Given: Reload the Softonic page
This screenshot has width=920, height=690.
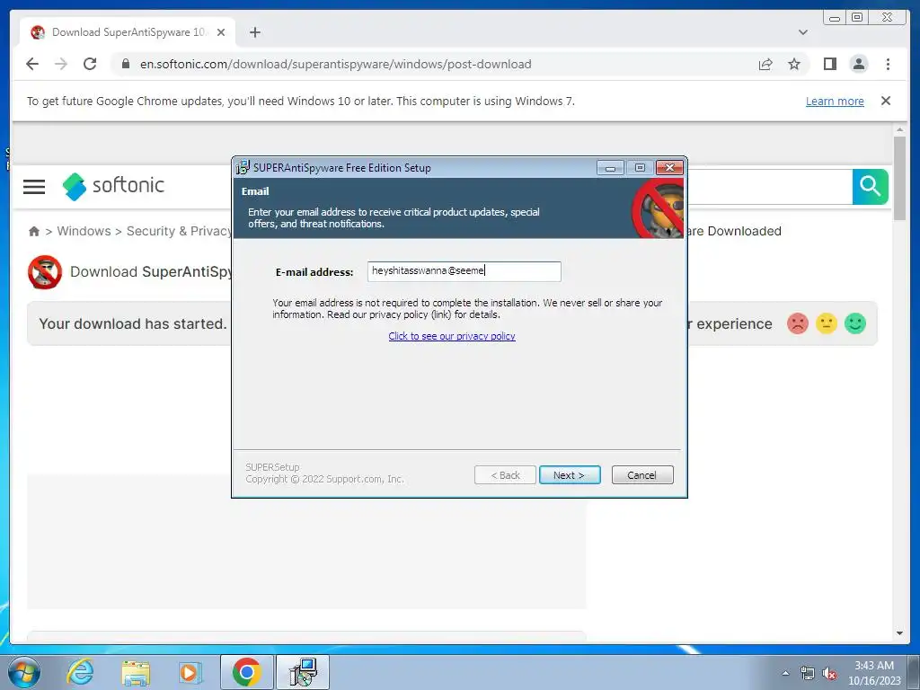Looking at the screenshot, I should coord(90,64).
